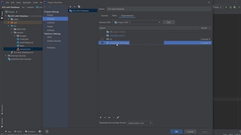This screenshot has width=241, height=135.
Task: Select Controller class in project tree
Action: (x=24, y=39)
